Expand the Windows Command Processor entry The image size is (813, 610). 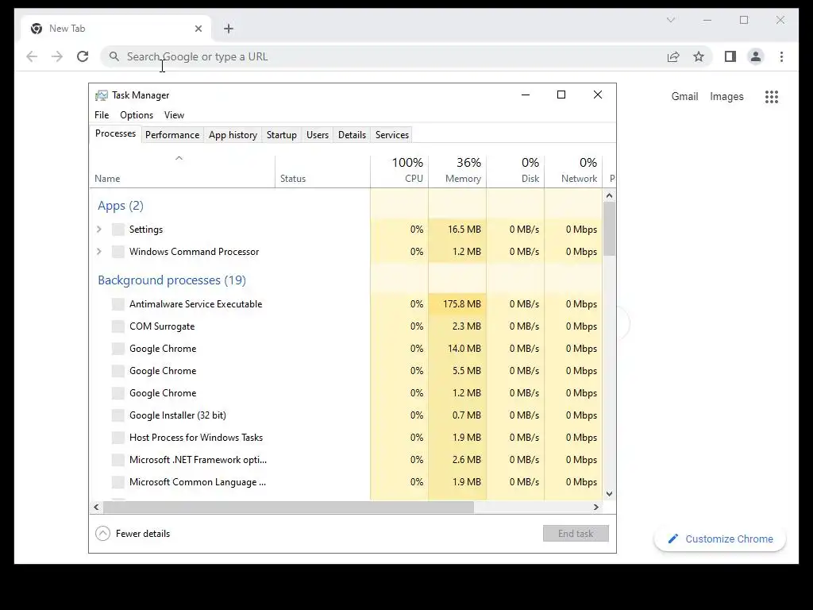tap(99, 252)
